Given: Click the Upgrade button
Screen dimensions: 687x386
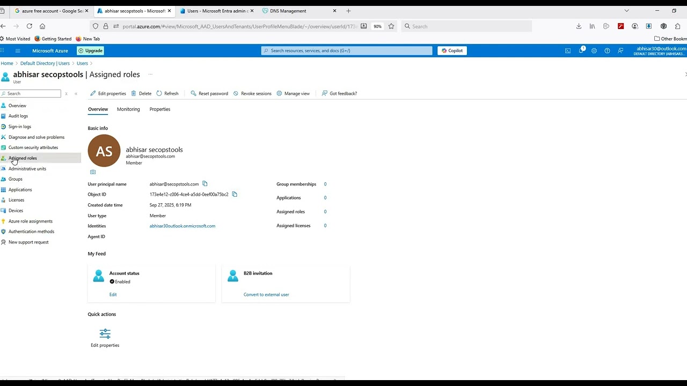Looking at the screenshot, I should [x=90, y=51].
